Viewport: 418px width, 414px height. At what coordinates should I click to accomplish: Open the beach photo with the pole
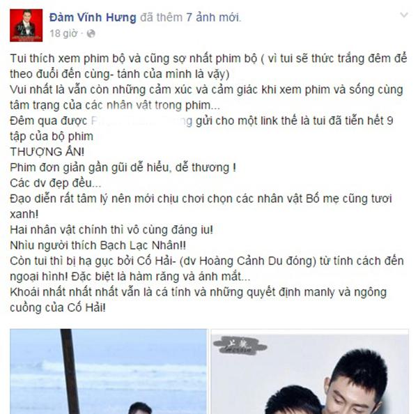click(108, 371)
